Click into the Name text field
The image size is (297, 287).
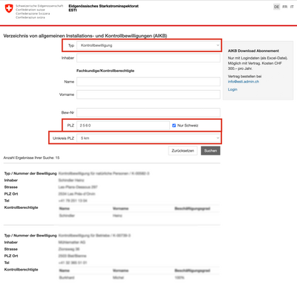click(x=148, y=82)
